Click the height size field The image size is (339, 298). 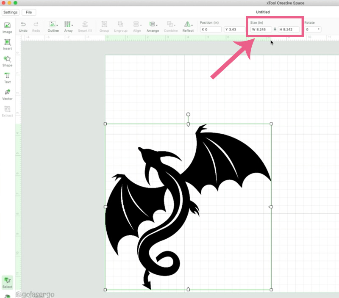pos(289,30)
